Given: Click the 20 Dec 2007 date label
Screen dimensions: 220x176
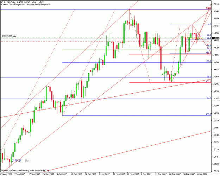Looking at the screenshot, I should tap(175, 174).
